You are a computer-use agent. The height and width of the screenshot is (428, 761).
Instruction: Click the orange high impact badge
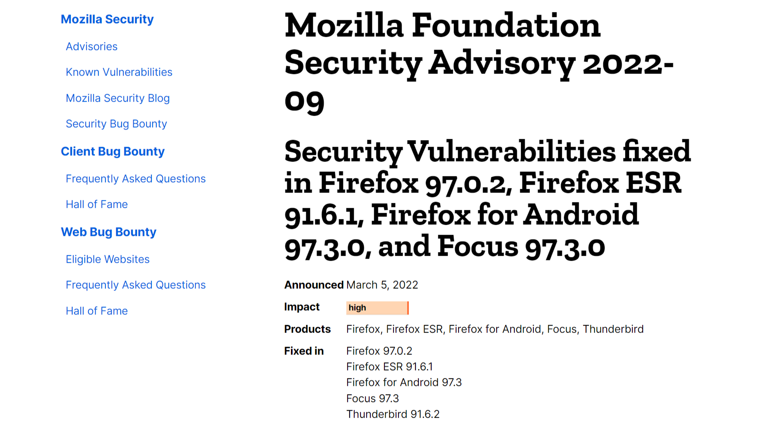coord(377,307)
